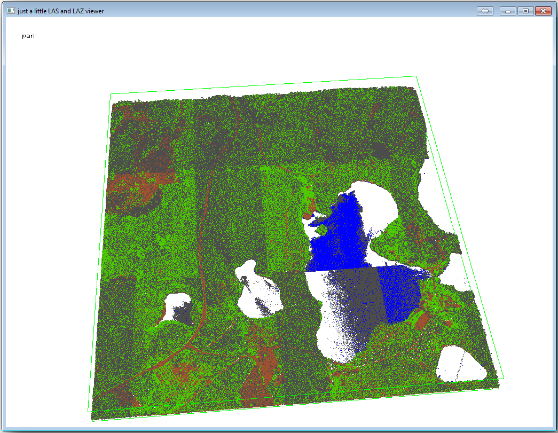This screenshot has width=558, height=433.
Task: Click the double-arrow button in the title bar
Action: [x=484, y=10]
